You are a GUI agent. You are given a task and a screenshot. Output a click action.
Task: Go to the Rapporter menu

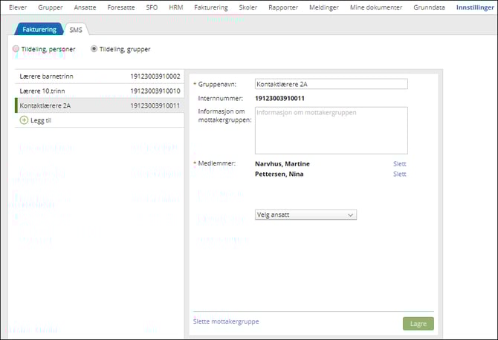282,7
